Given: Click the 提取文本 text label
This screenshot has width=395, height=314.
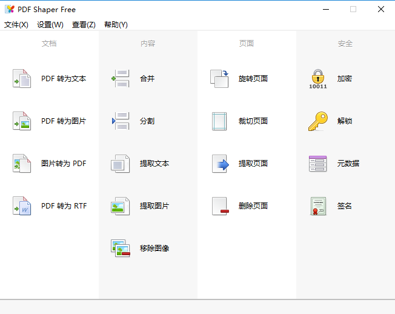Looking at the screenshot, I should point(154,164).
